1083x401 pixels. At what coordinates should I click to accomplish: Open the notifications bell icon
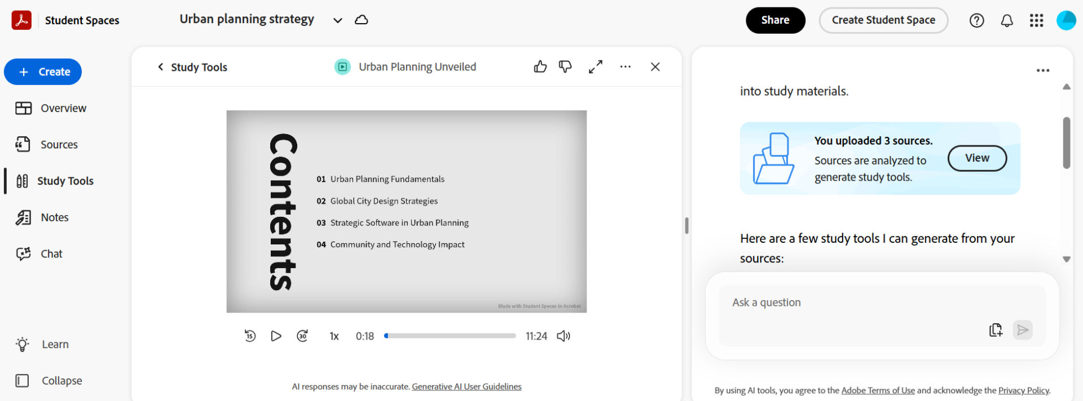tap(1007, 20)
